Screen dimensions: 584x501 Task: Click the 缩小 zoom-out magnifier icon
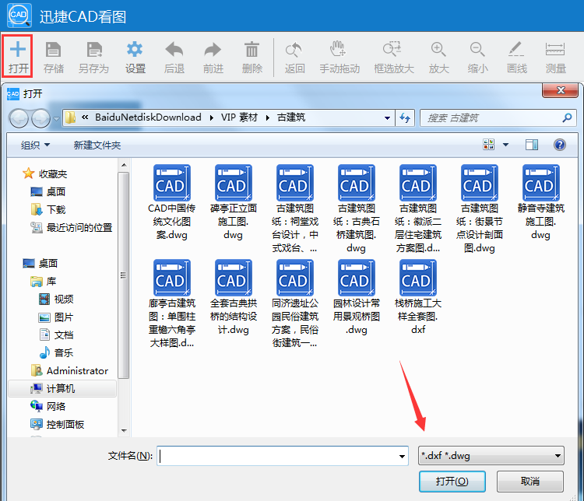(477, 50)
